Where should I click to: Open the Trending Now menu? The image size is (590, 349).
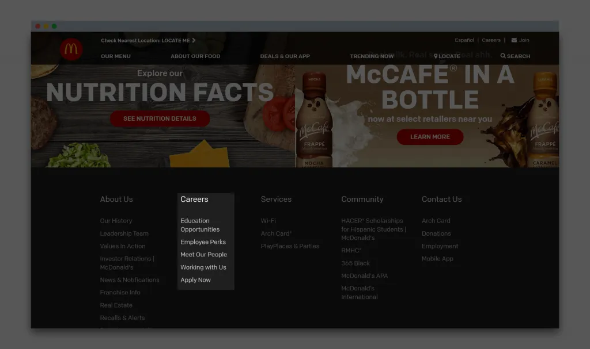pos(372,56)
